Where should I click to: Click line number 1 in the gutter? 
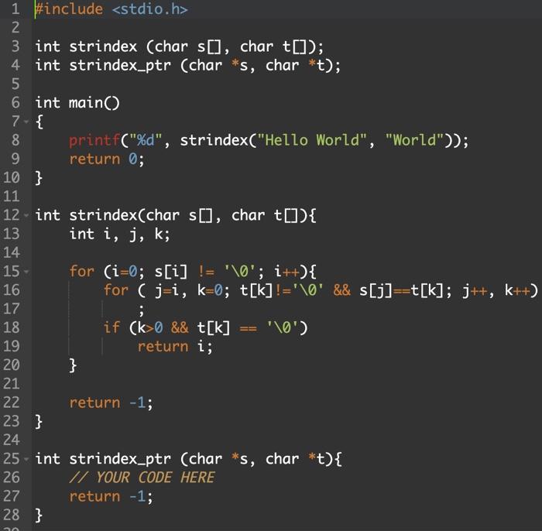(15, 9)
